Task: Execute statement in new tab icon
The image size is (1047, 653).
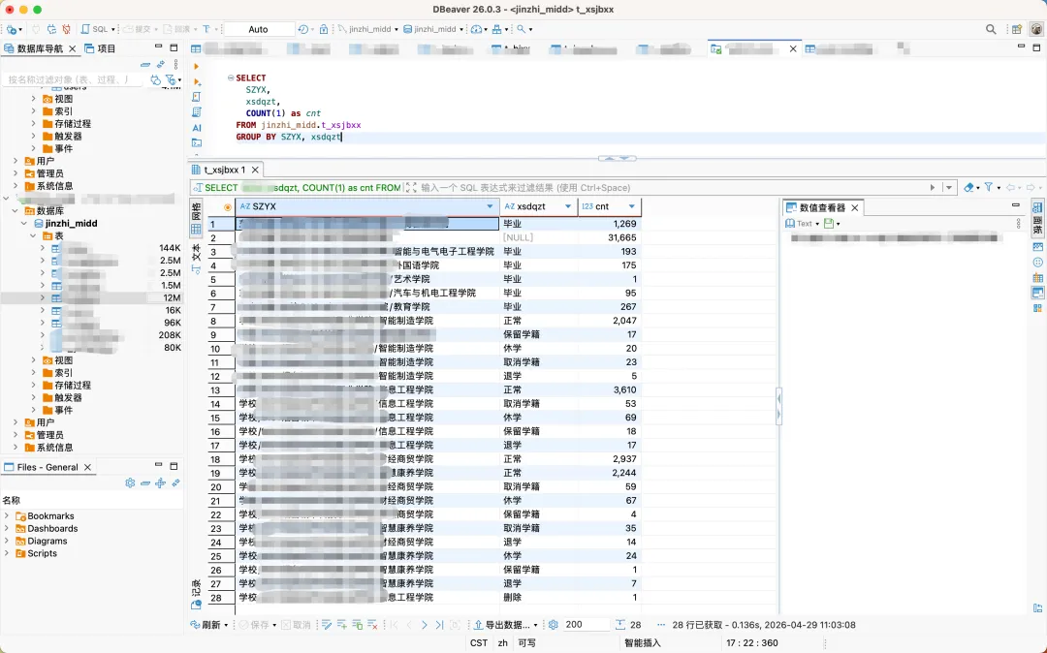Action: coord(196,81)
